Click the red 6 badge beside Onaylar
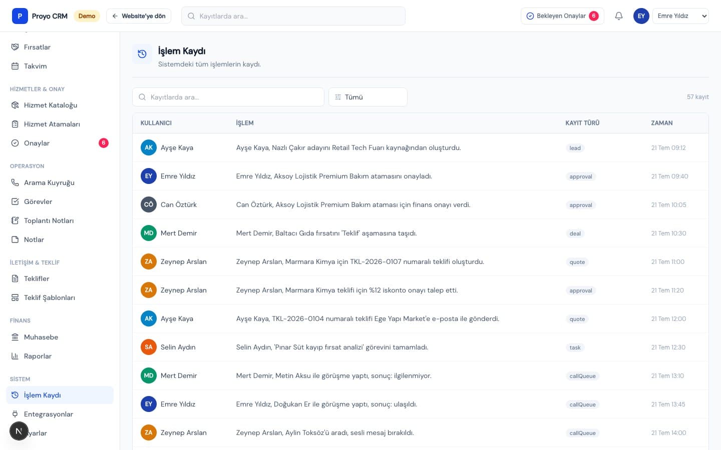Image resolution: width=721 pixels, height=450 pixels. [x=104, y=143]
